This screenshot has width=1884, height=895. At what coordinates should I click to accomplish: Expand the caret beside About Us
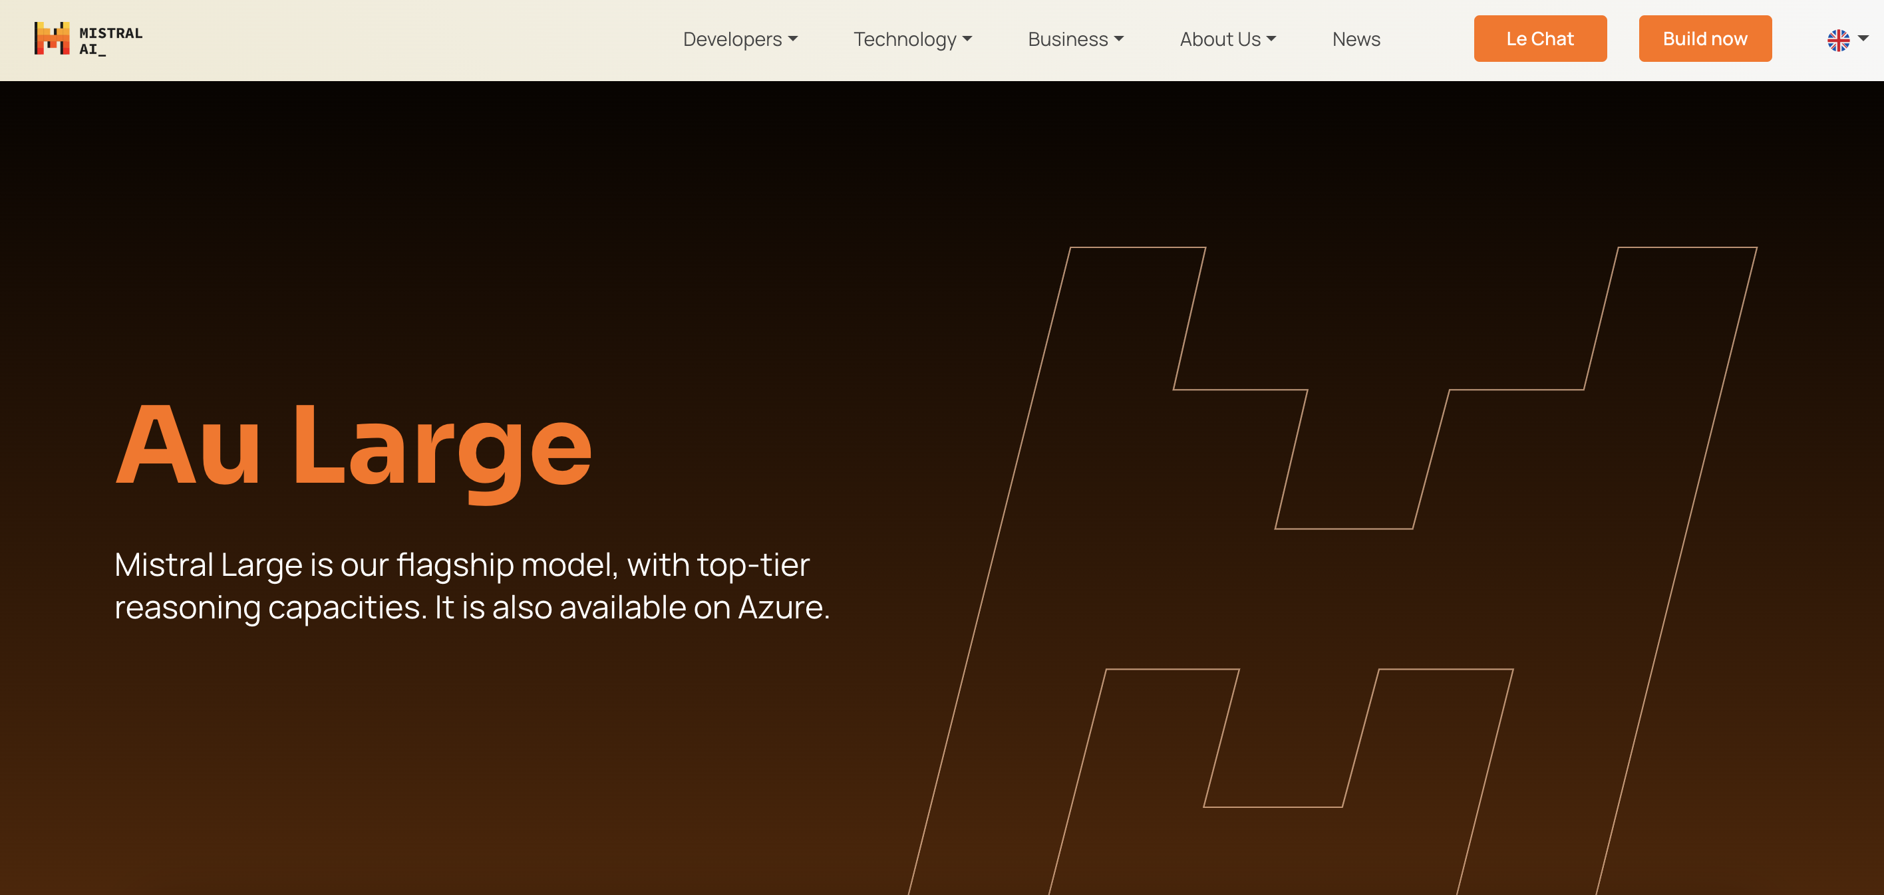point(1271,39)
